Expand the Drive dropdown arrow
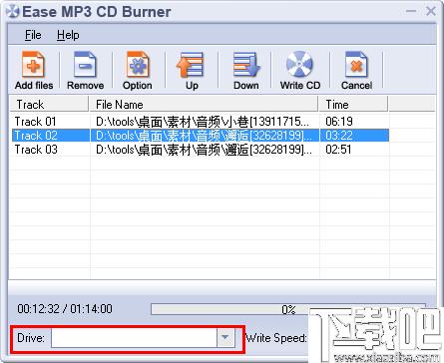The width and height of the screenshot is (444, 363). [x=225, y=338]
